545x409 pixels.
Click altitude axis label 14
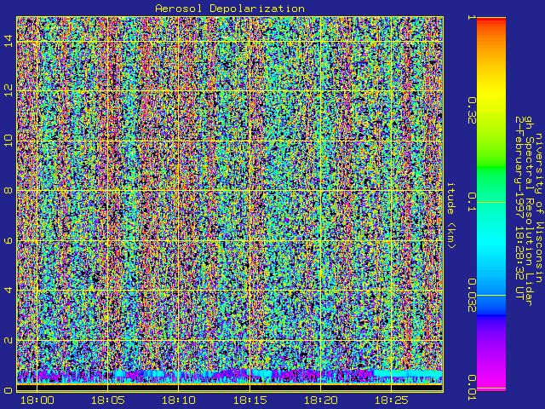point(9,41)
